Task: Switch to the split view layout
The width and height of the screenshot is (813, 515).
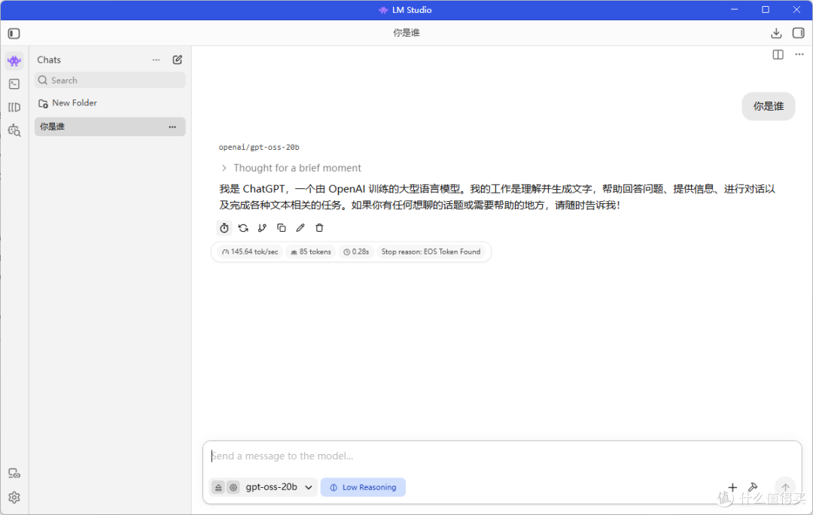Action: (x=778, y=54)
